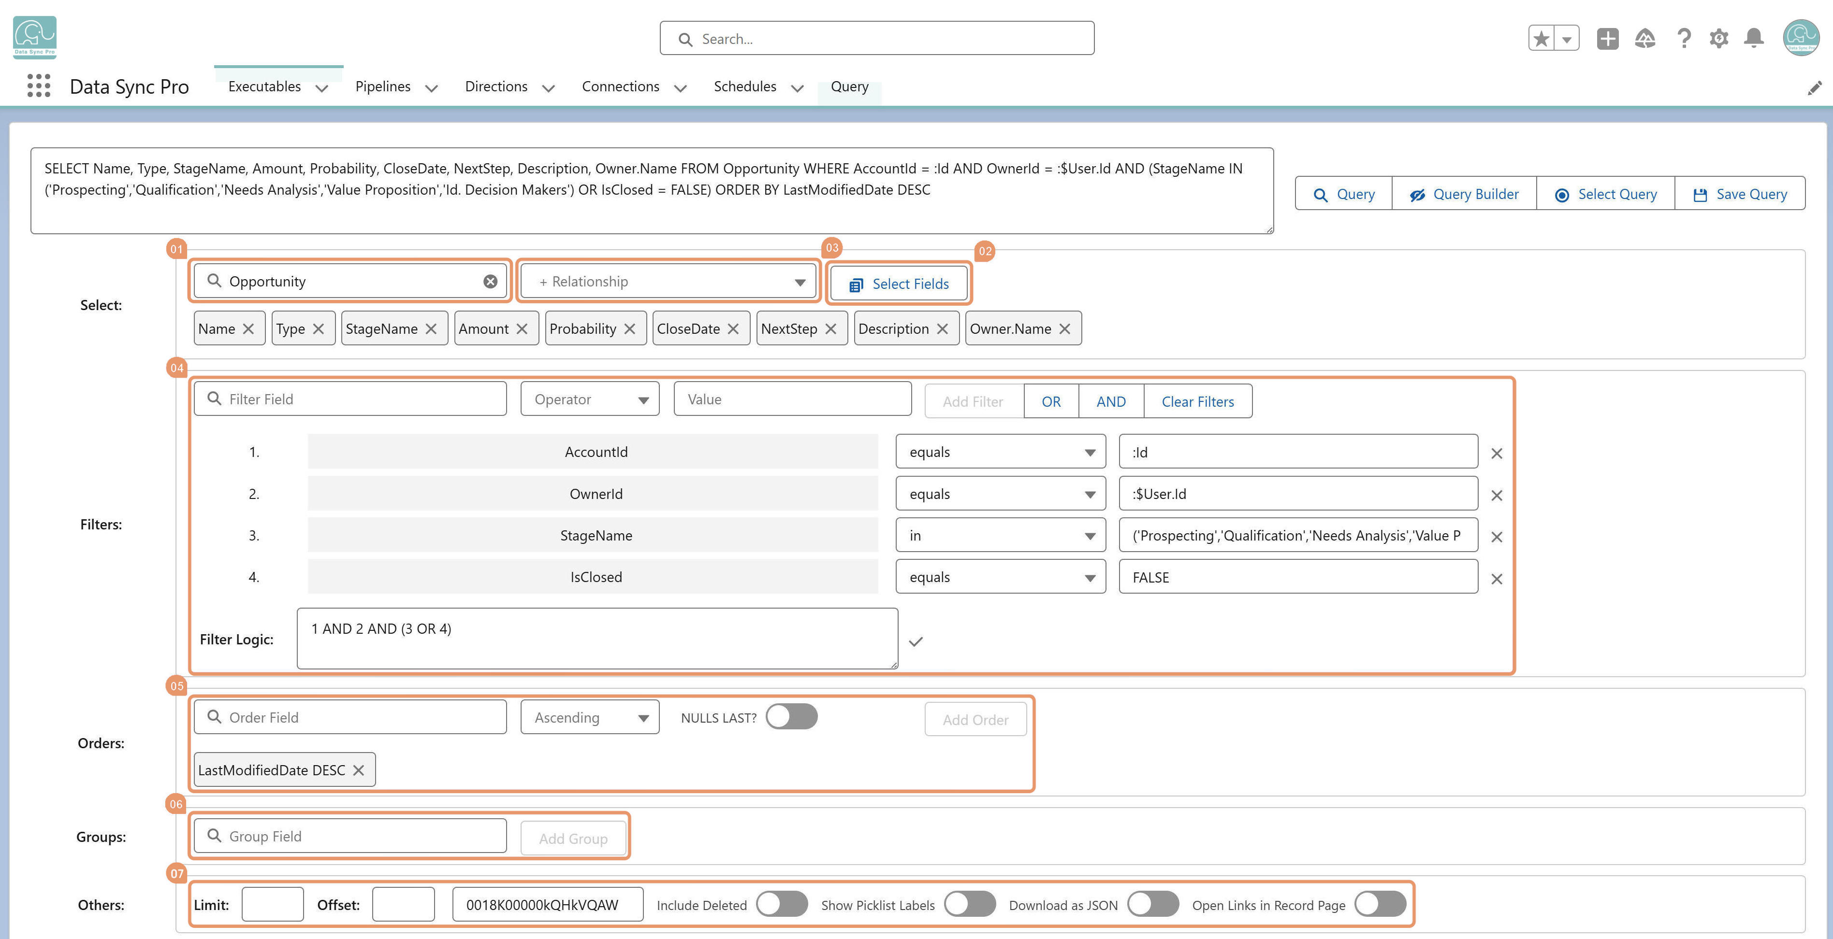Open the Pipelines tab

pyautogui.click(x=383, y=87)
